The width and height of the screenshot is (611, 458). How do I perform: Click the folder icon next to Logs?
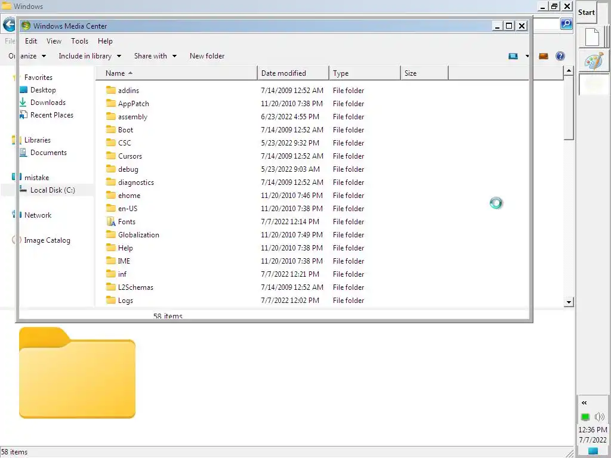tap(111, 300)
